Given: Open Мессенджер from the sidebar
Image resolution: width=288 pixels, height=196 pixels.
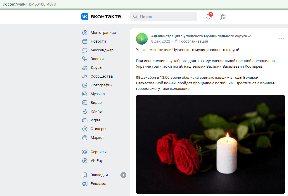Looking at the screenshot, I should [x=102, y=50].
